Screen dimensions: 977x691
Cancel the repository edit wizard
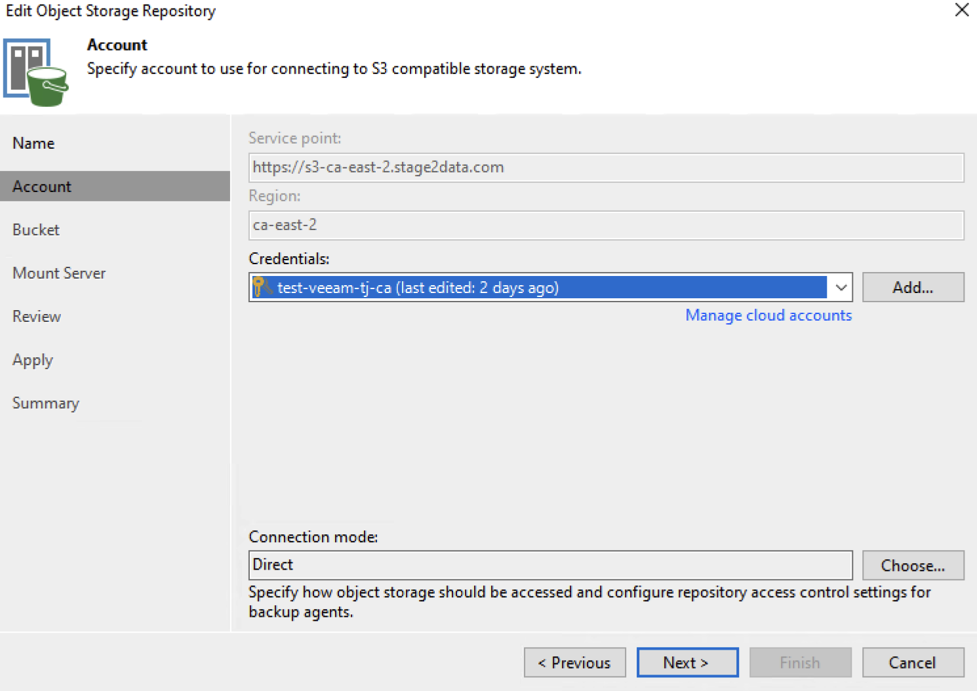pyautogui.click(x=912, y=662)
